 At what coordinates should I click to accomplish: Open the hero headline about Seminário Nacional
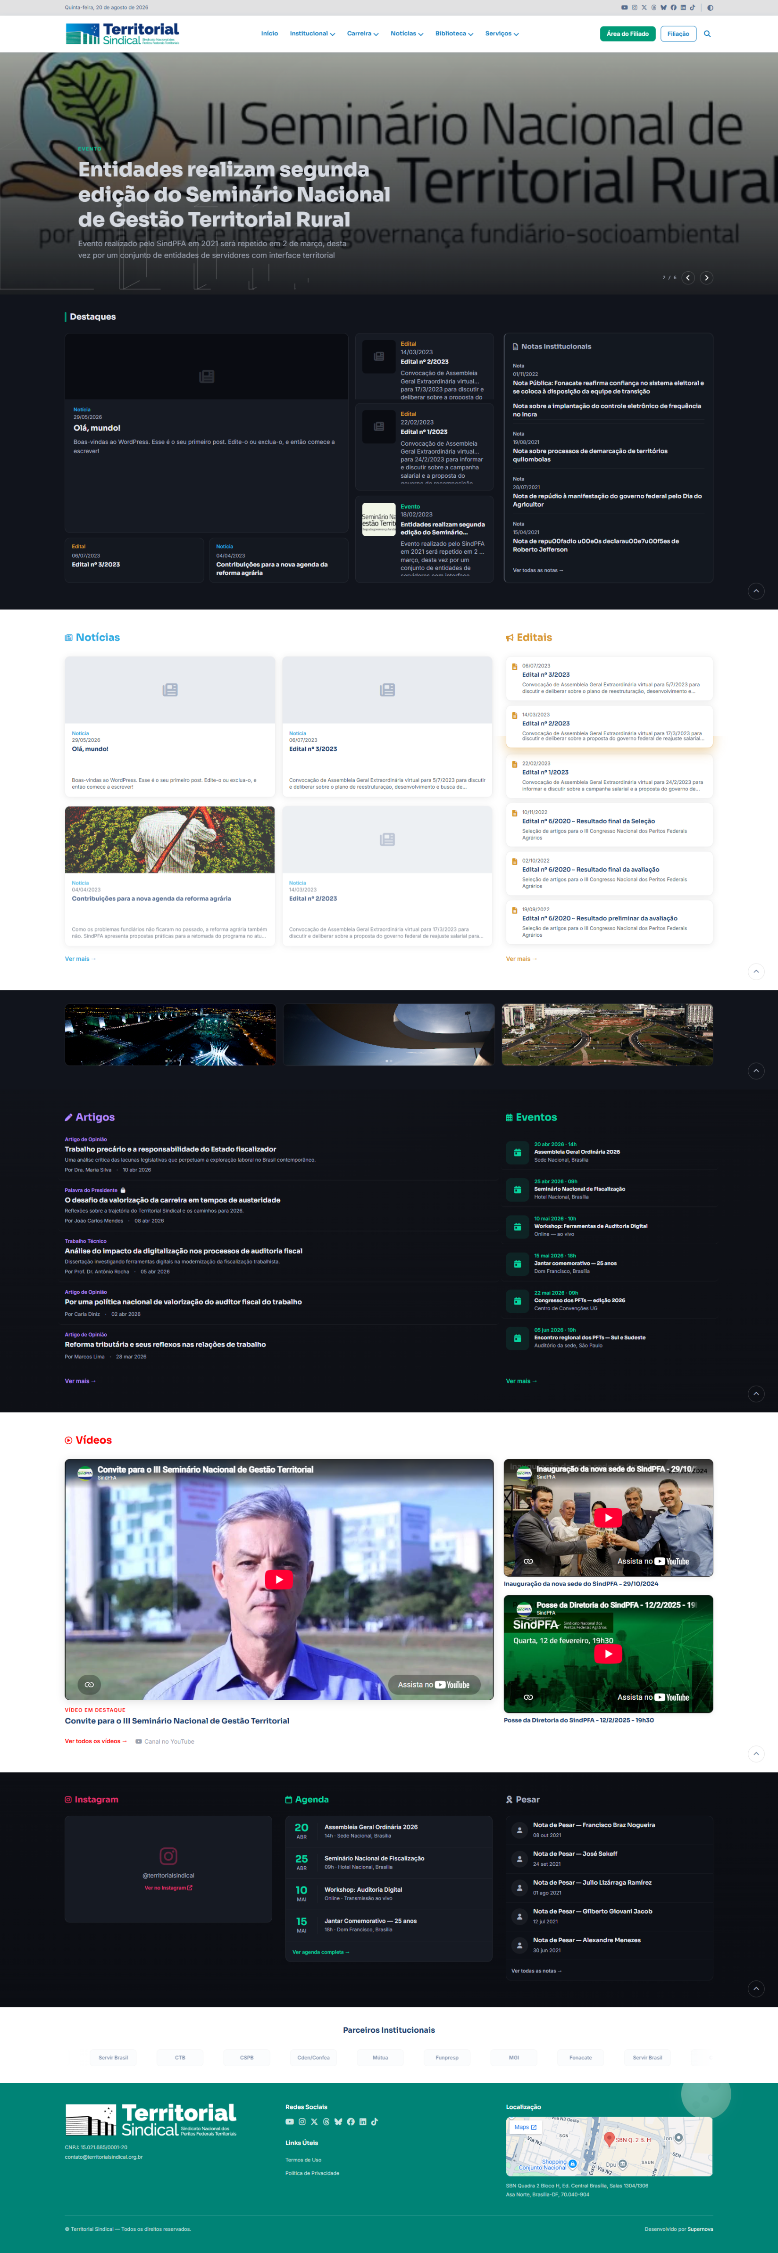[234, 194]
